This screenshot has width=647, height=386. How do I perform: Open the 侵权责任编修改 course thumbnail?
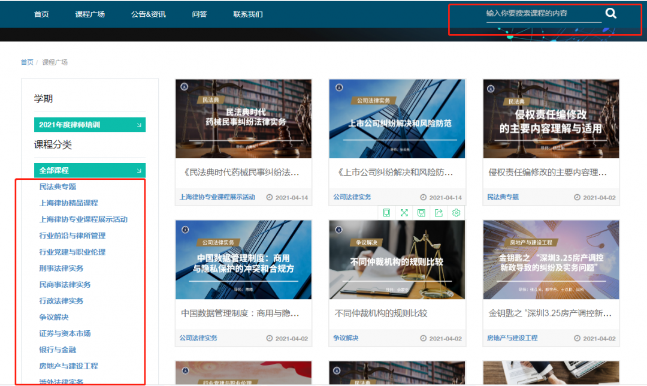tap(551, 119)
